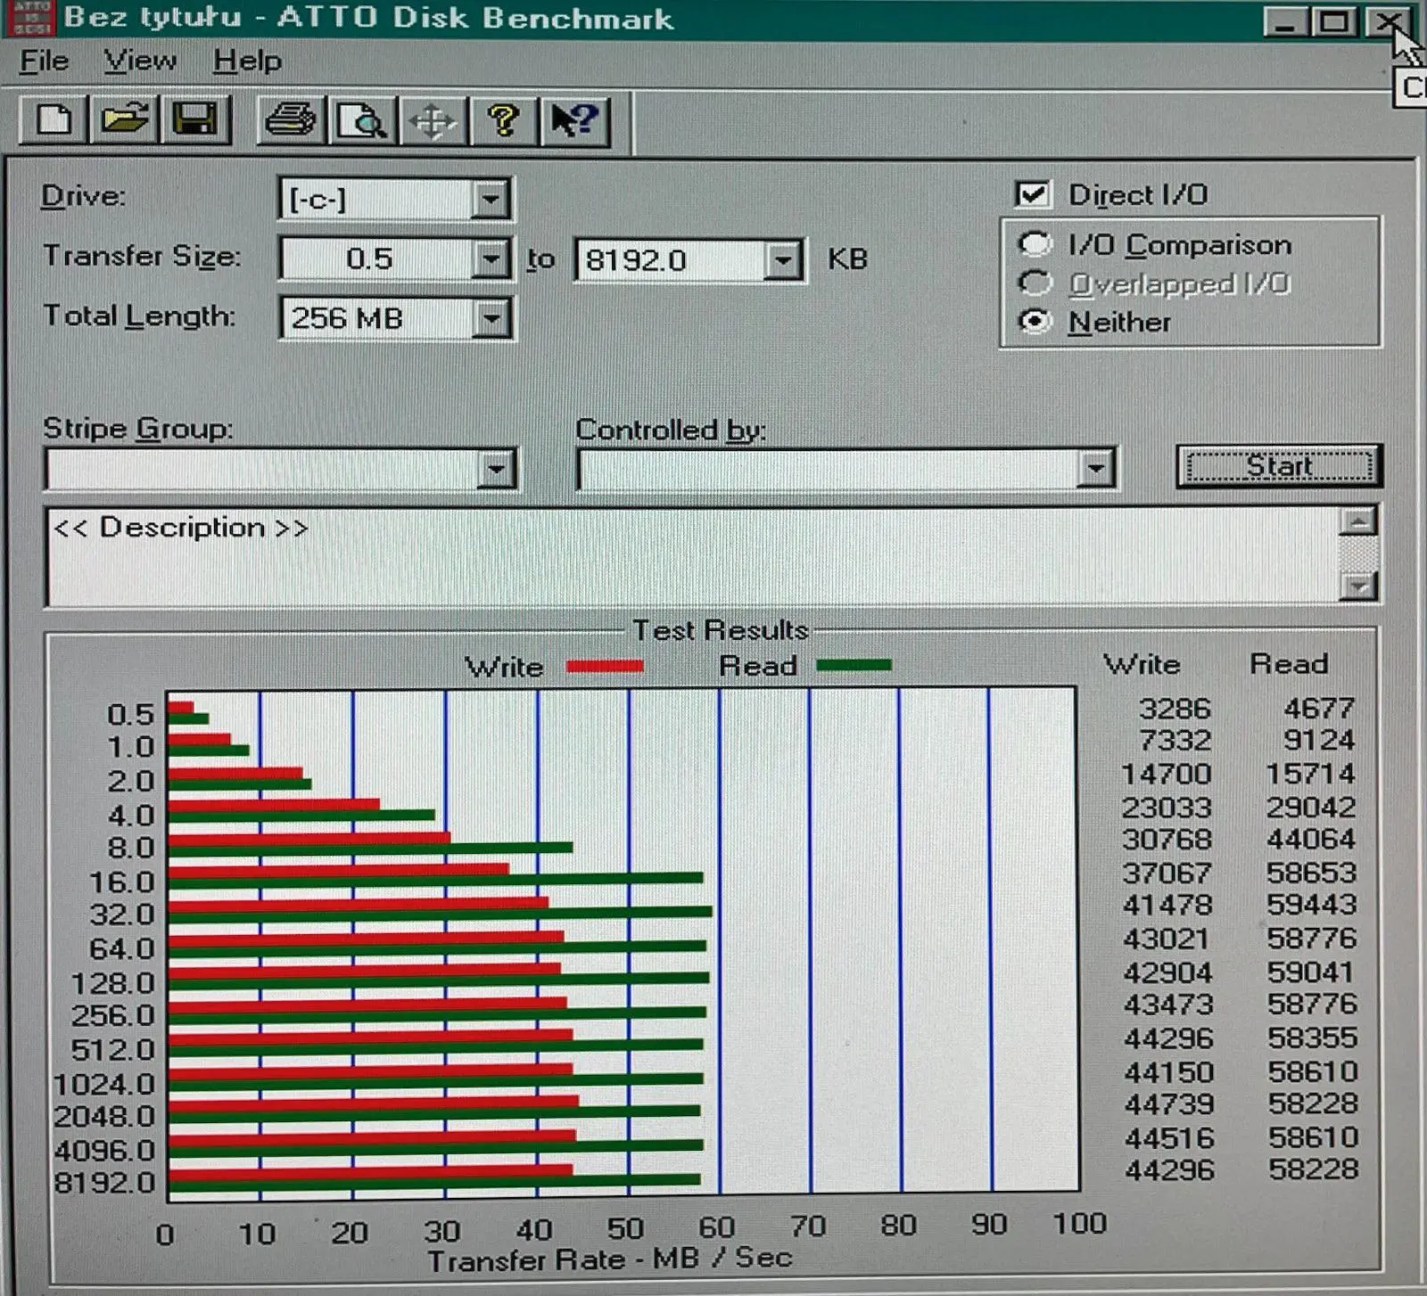Click inside the Description text box
The image size is (1427, 1296).
[692, 558]
